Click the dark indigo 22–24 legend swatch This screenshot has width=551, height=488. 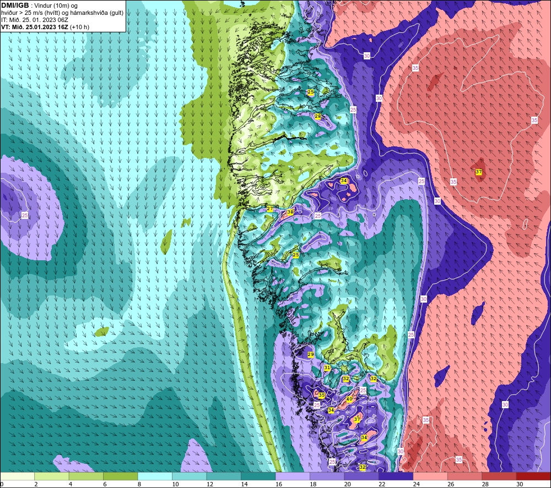tap(396, 476)
